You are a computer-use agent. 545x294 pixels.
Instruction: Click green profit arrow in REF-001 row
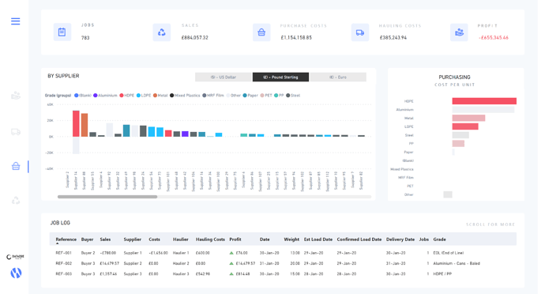coord(231,253)
